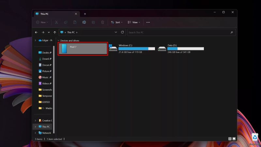This screenshot has width=261, height=147.
Task: Open Network in the sidebar
Action: pyautogui.click(x=45, y=133)
